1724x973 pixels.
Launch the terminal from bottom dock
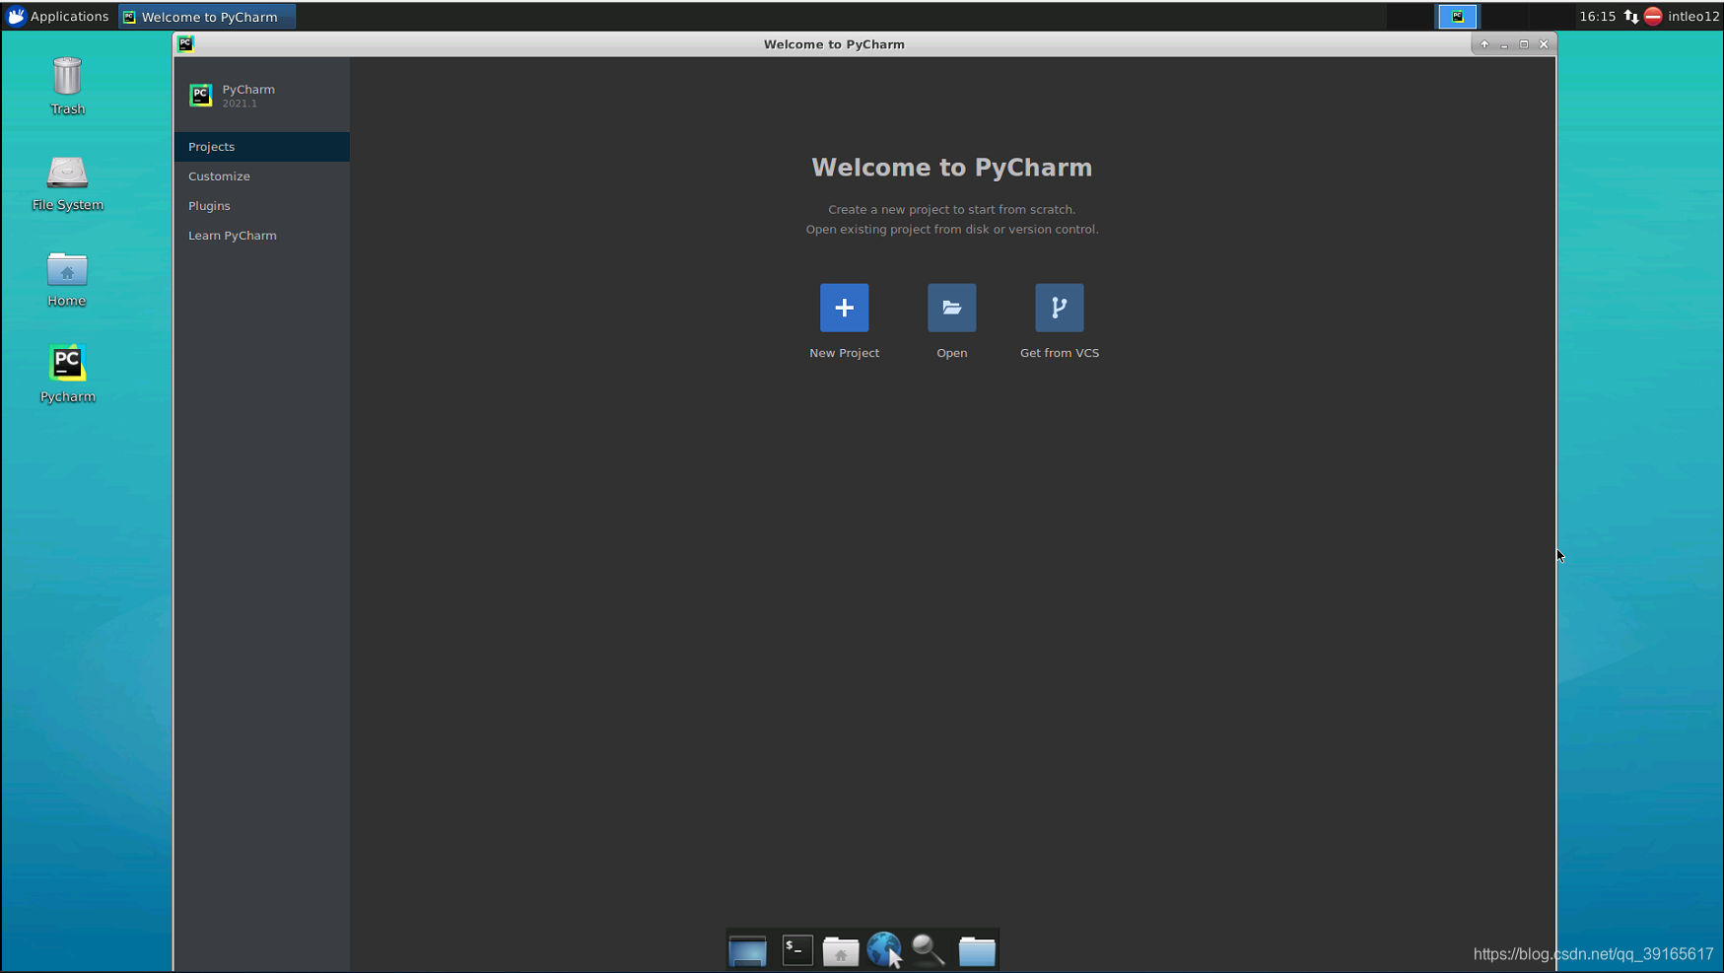(796, 950)
